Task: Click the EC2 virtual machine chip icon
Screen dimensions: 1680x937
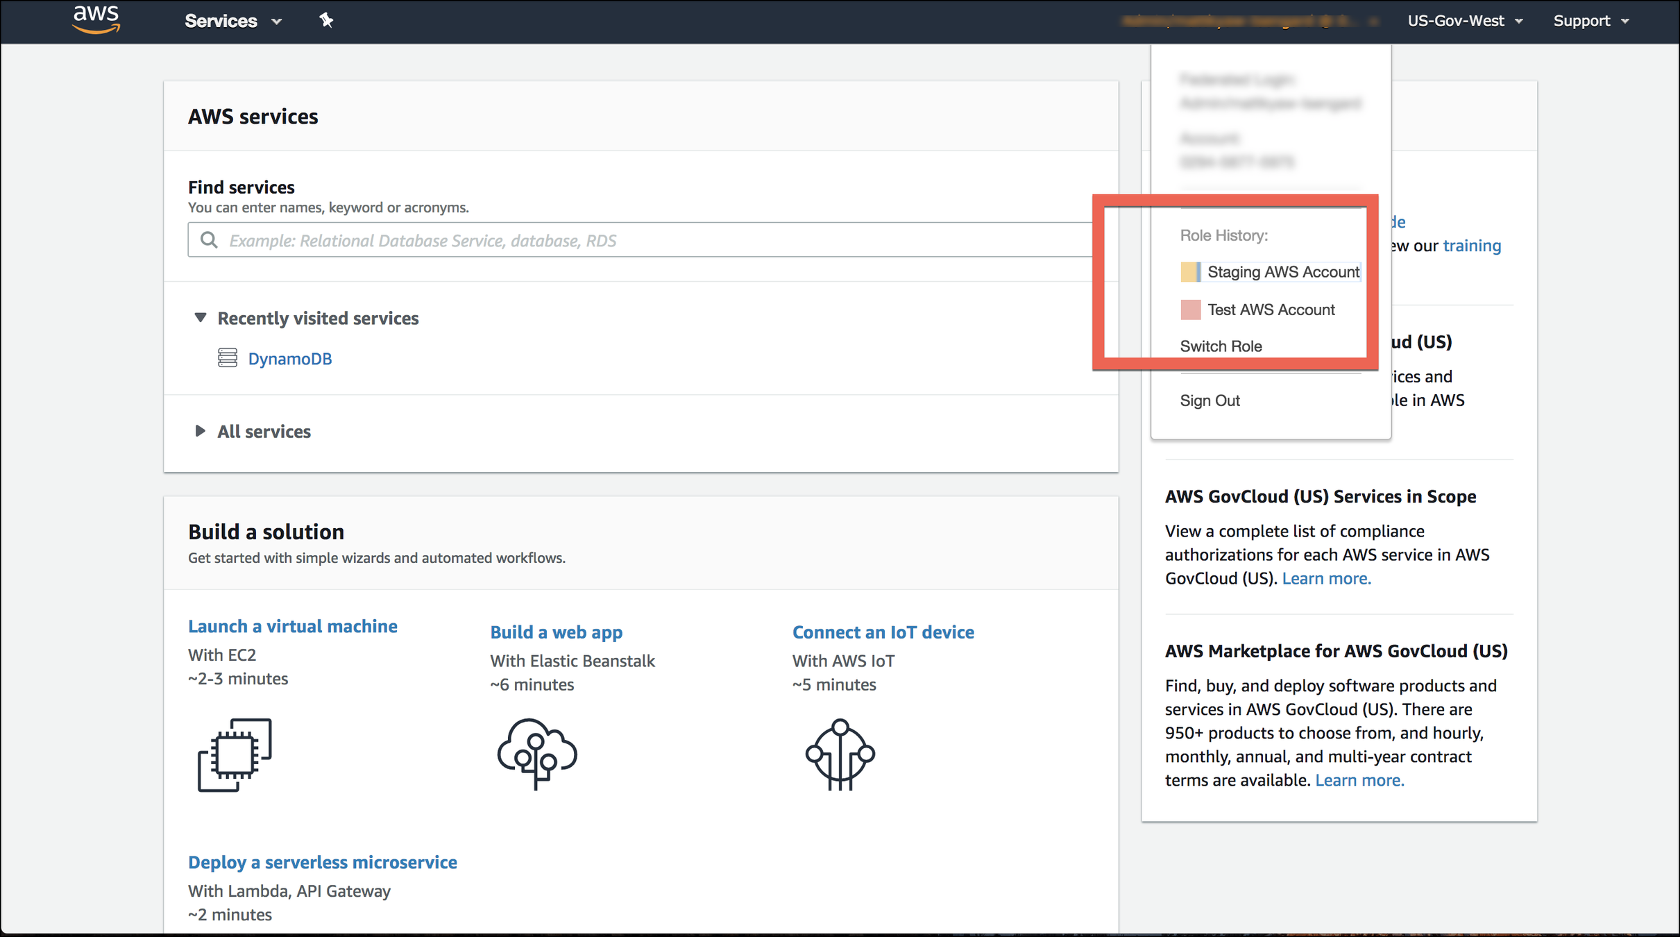Action: (235, 755)
